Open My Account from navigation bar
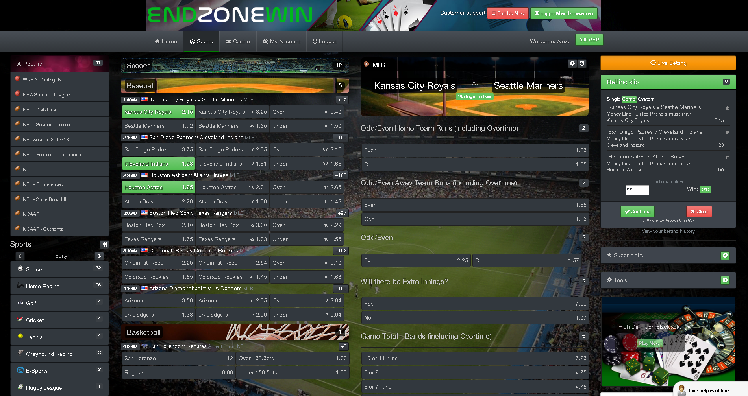This screenshot has height=396, width=748. click(x=281, y=41)
